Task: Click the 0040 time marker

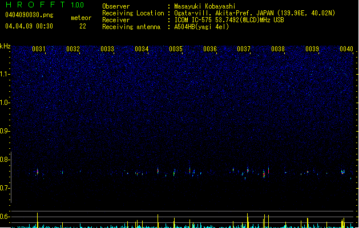Action: [346, 49]
